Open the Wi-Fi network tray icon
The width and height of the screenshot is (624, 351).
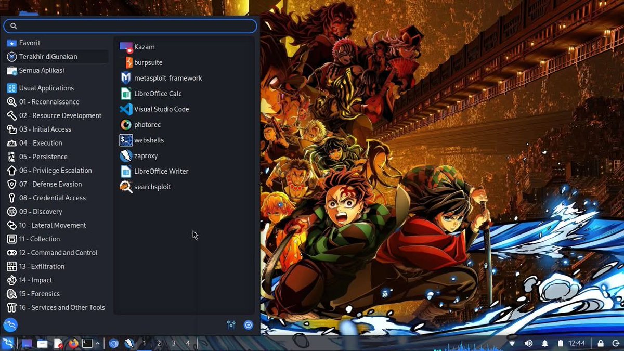512,343
